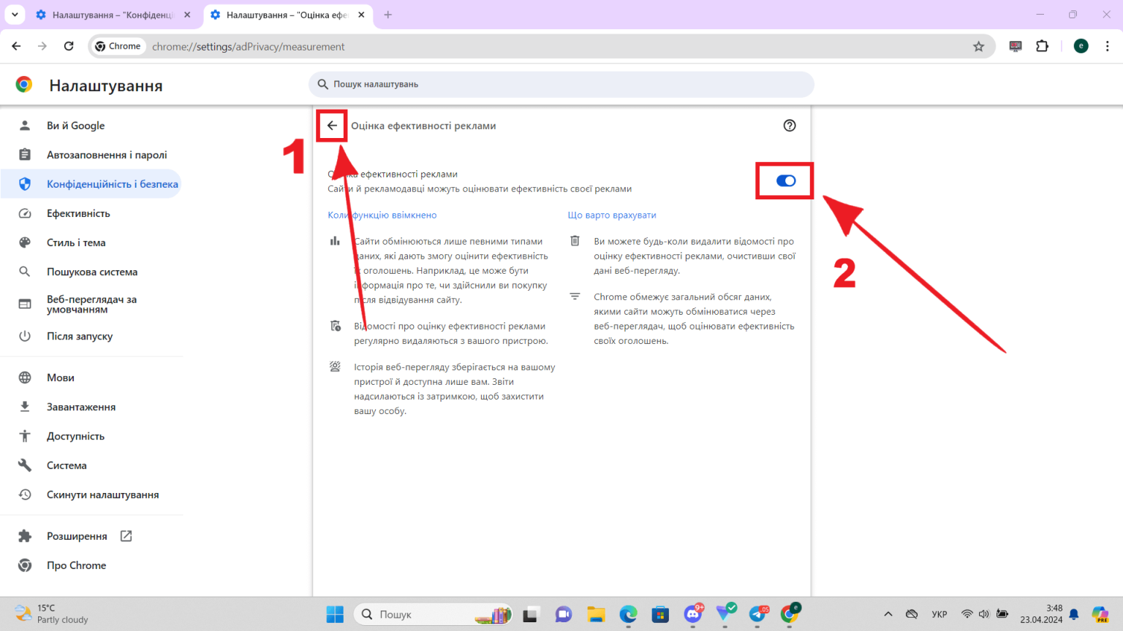This screenshot has width=1123, height=631.
Task: Launch Microsoft Edge from the taskbar
Action: coord(628,614)
